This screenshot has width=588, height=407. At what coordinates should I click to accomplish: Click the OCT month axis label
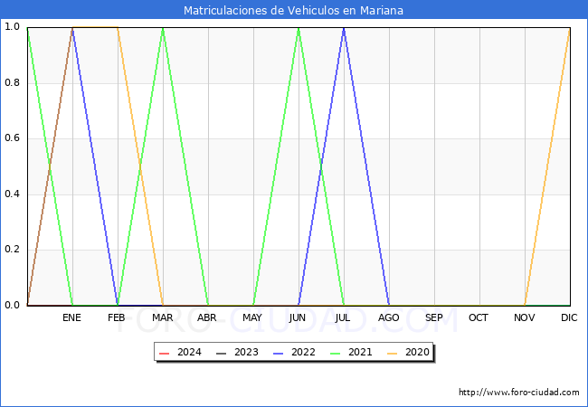click(479, 317)
